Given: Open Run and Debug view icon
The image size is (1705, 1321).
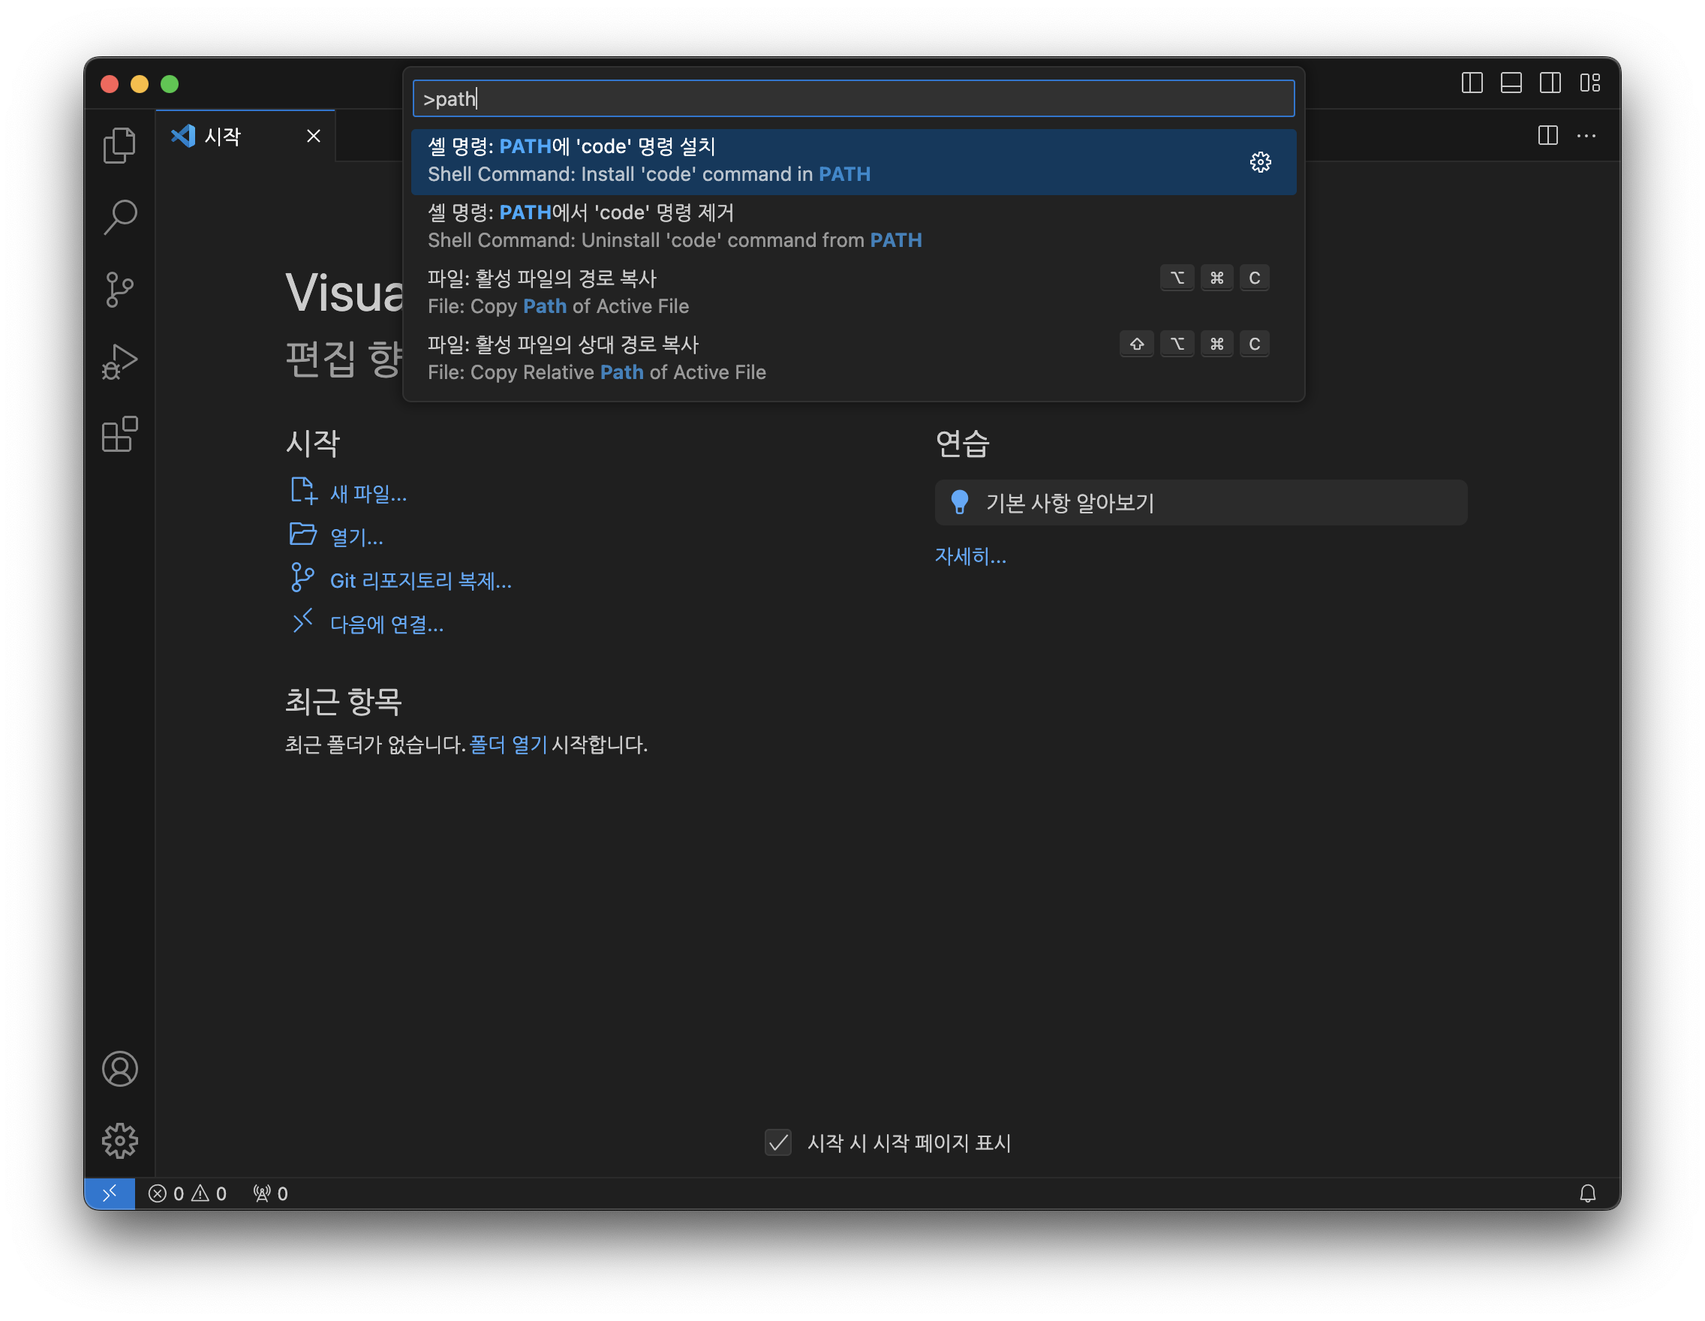Looking at the screenshot, I should point(119,363).
